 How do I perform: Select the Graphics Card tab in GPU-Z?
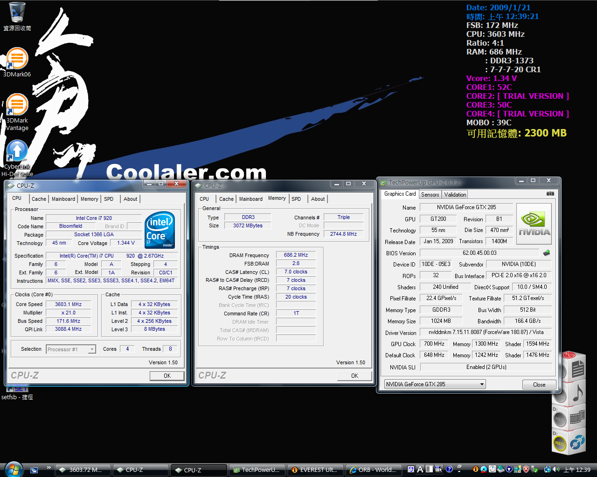click(400, 194)
